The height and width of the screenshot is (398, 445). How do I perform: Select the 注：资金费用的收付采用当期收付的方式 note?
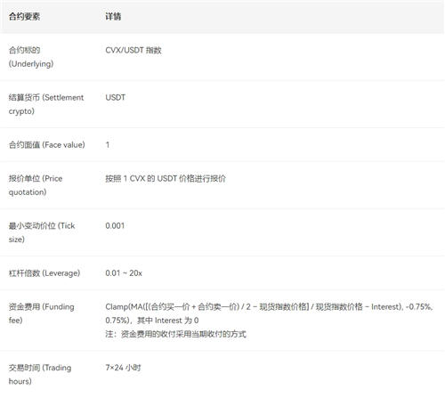pyautogui.click(x=175, y=334)
